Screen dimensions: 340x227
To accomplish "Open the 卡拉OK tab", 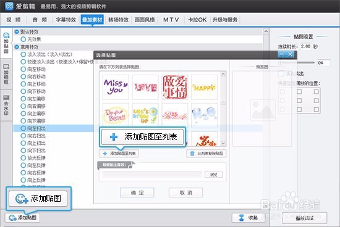I will coord(197,20).
